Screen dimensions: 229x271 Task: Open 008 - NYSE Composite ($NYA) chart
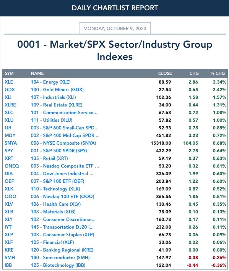coord(63,143)
